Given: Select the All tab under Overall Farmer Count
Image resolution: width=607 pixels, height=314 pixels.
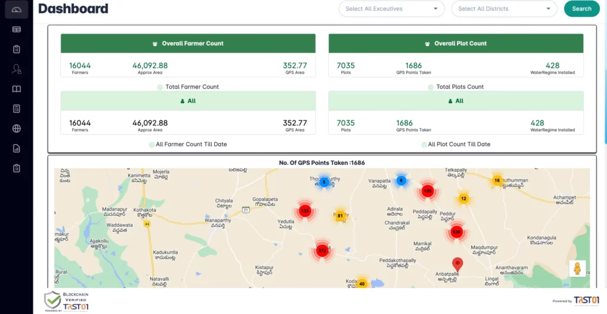Looking at the screenshot, I should tap(188, 101).
